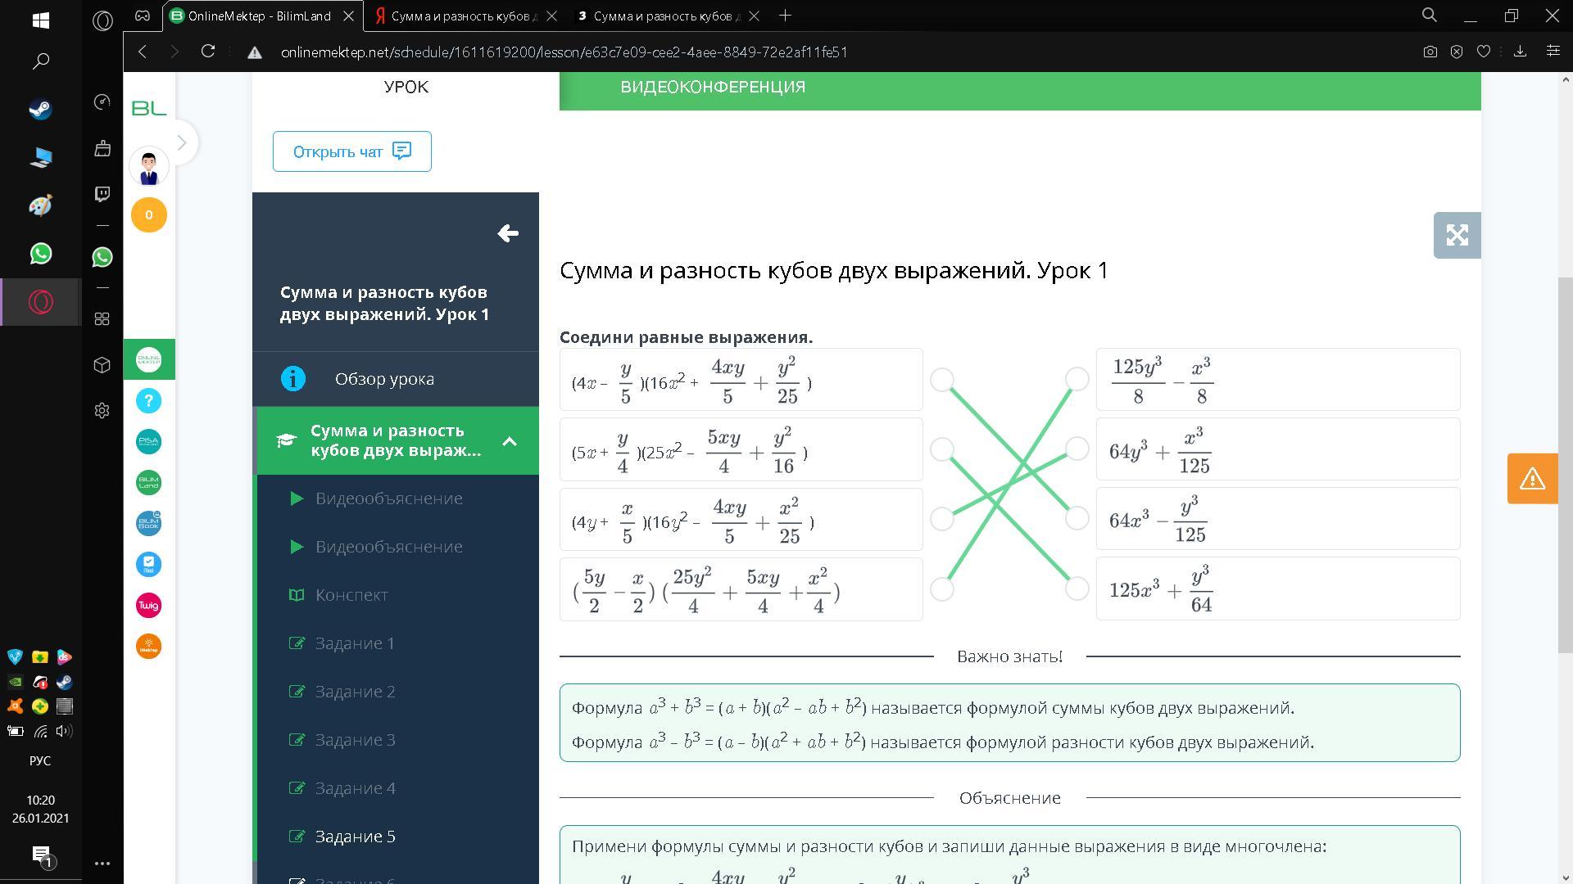Open Twitch panel in Opera sidebar

[x=102, y=194]
